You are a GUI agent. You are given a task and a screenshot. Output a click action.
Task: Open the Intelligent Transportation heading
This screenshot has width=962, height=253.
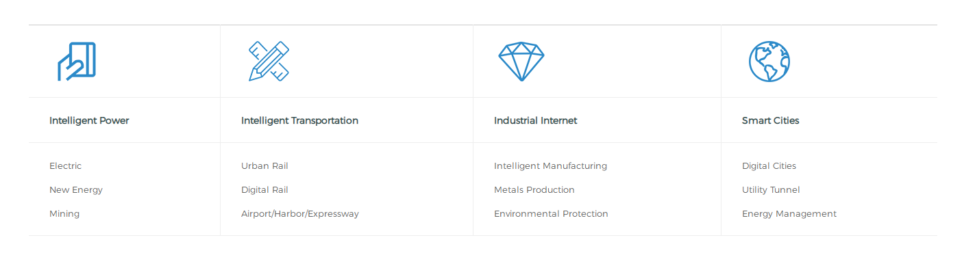[x=299, y=120]
